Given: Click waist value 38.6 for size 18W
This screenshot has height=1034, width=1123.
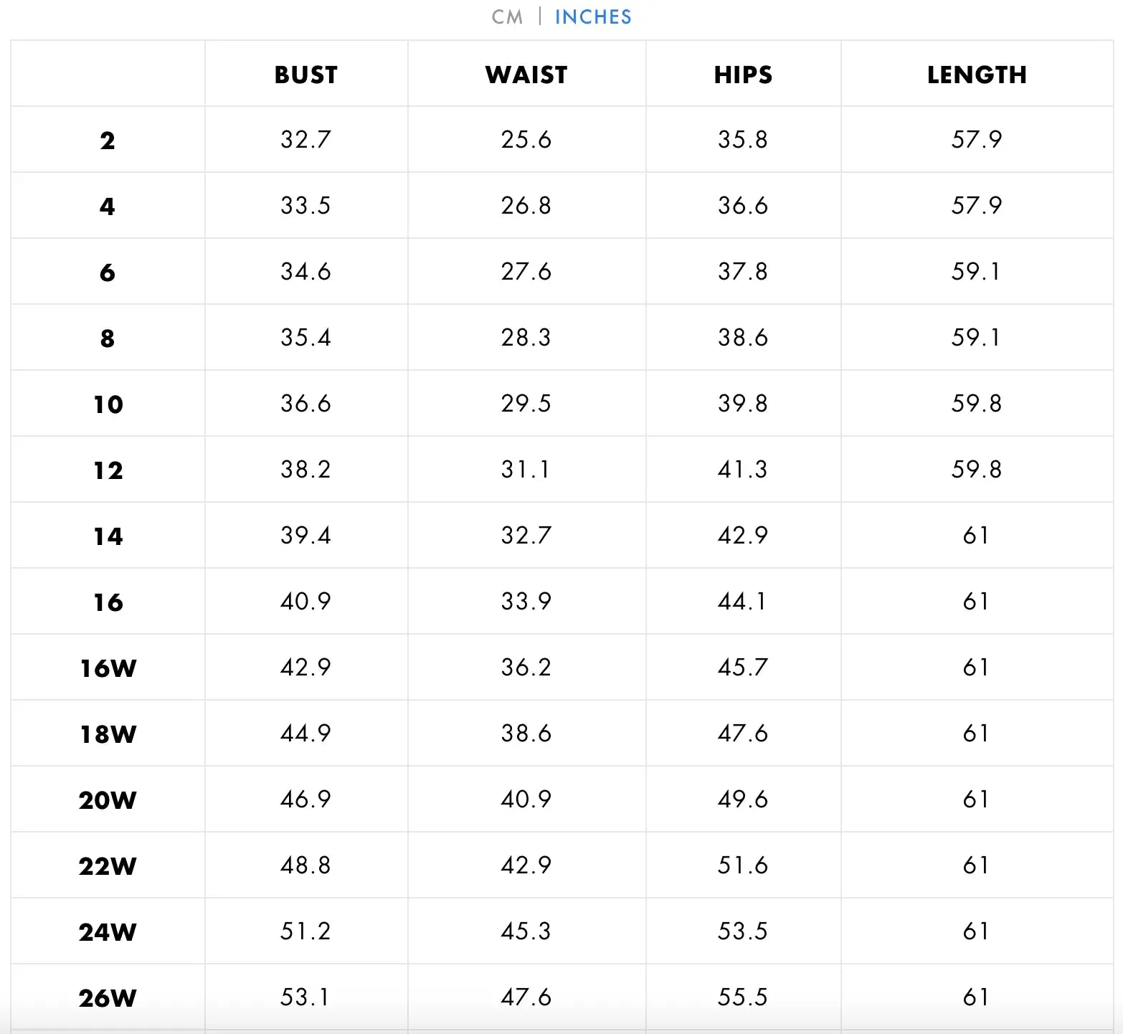Looking at the screenshot, I should pos(526,733).
